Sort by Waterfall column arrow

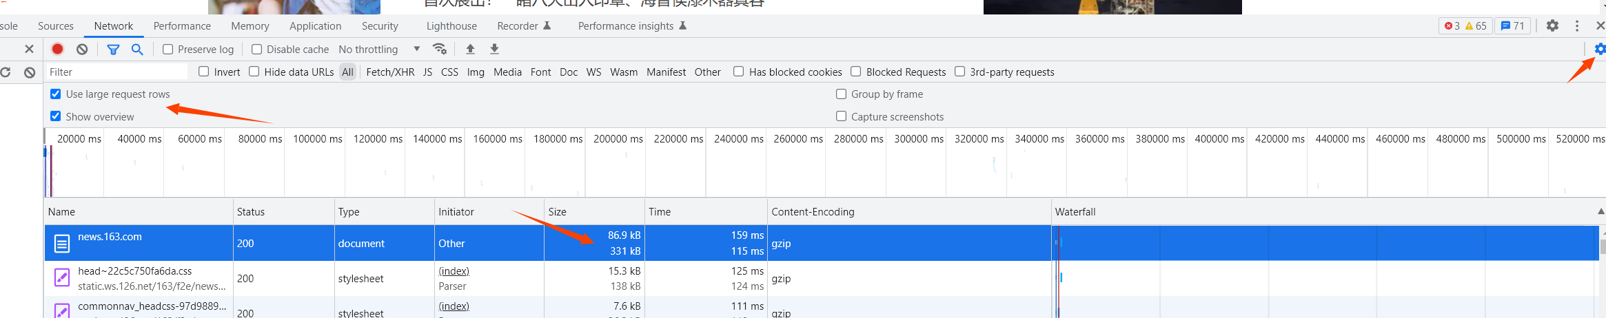pos(1600,211)
